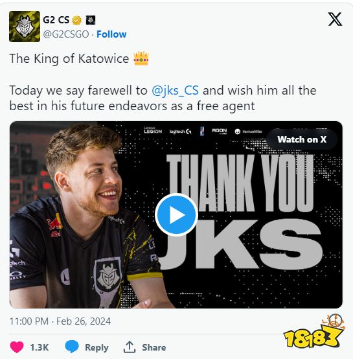
Task: Click the 1.3K likes count
Action: click(40, 347)
